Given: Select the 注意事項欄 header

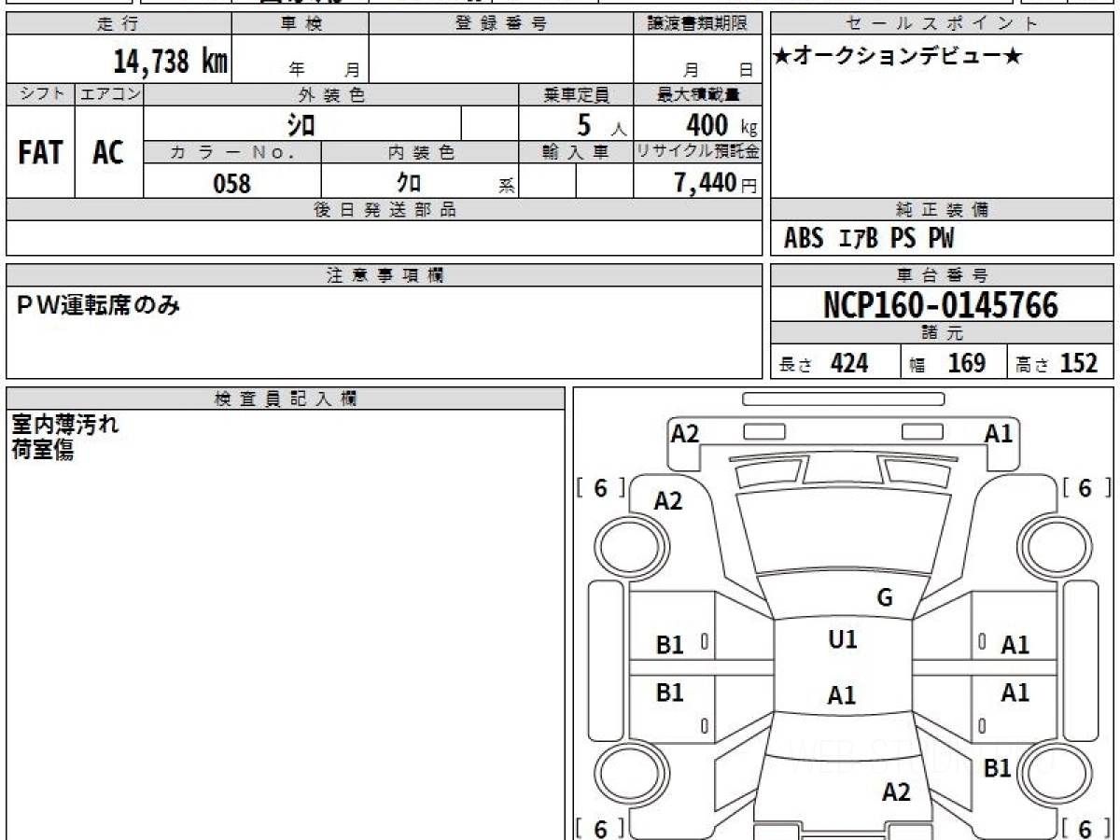Looking at the screenshot, I should 384,275.
